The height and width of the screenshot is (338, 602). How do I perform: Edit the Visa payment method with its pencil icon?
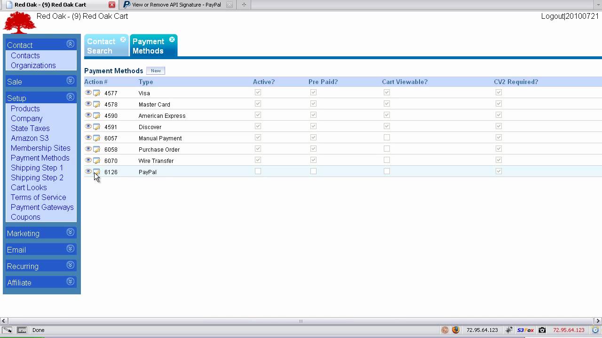[x=96, y=93]
